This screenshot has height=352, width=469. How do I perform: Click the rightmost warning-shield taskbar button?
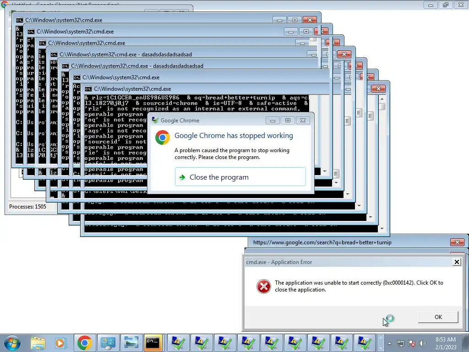[x=365, y=343]
